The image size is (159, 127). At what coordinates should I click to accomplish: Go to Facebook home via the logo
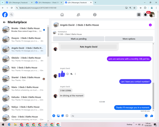(x=5, y=15)
